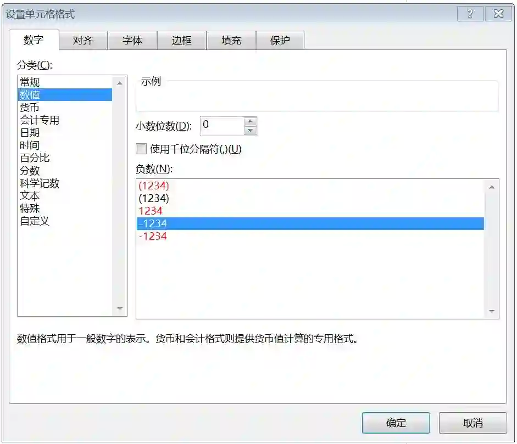The height and width of the screenshot is (444, 517).
Task: Click category list scroll down arrow
Action: (120, 308)
